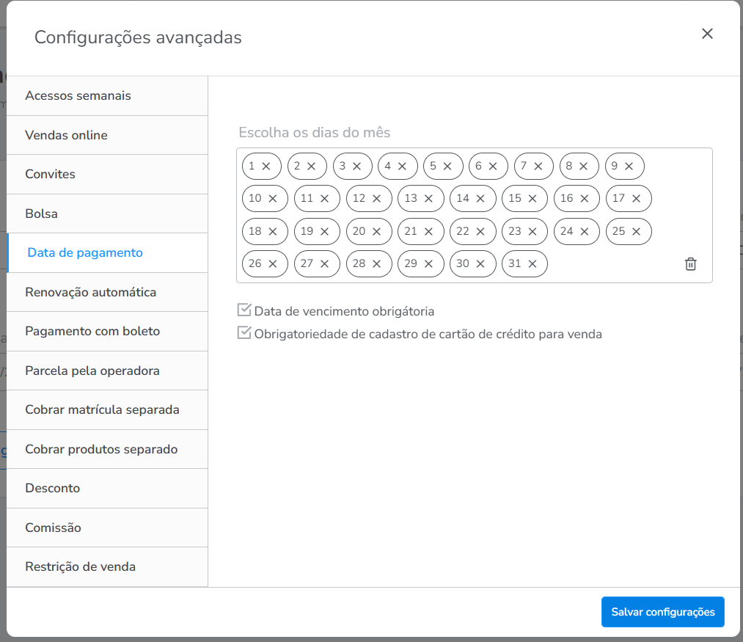The image size is (743, 642).
Task: Click X on day 25 chip
Action: tap(636, 232)
